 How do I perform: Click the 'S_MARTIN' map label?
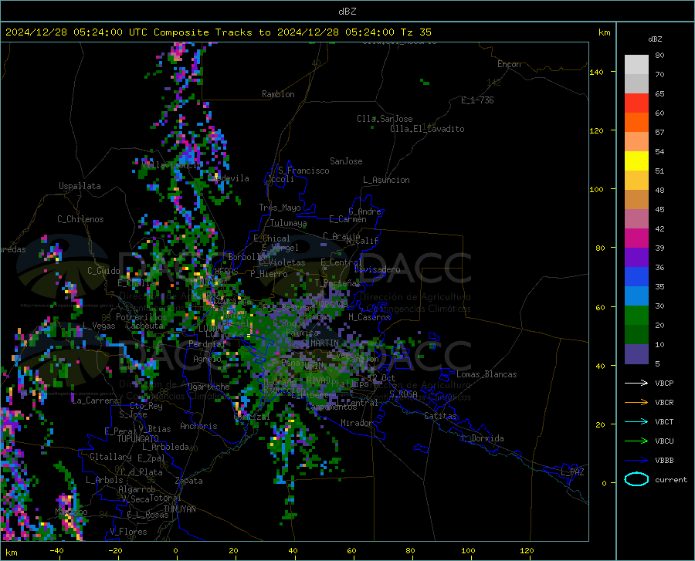point(320,343)
